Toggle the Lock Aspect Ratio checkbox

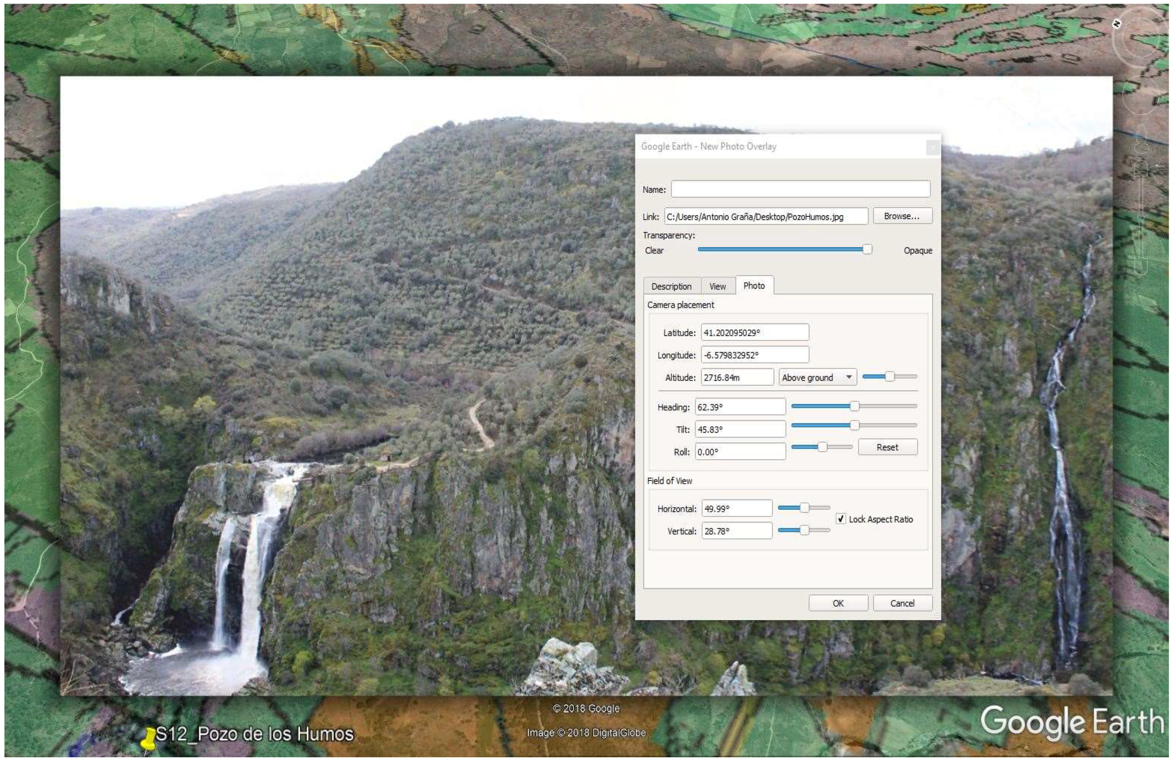[841, 519]
